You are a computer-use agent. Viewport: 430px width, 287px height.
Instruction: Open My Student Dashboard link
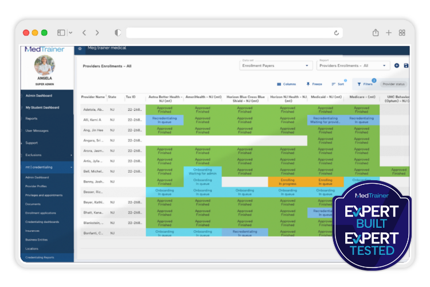tap(42, 107)
